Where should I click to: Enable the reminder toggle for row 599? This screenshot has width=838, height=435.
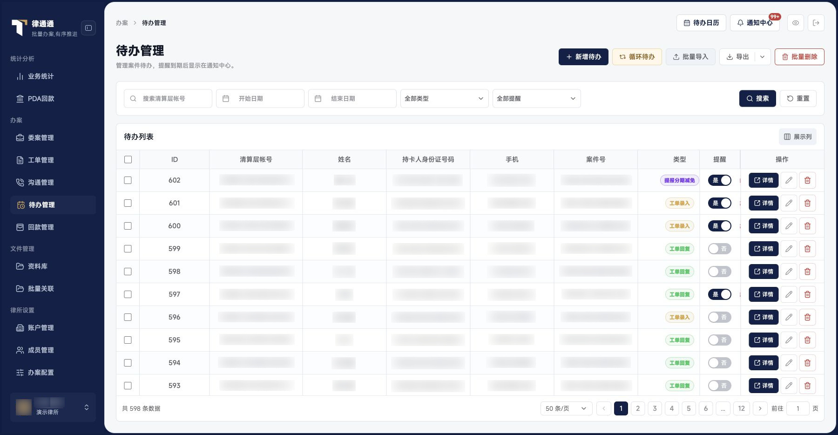720,249
